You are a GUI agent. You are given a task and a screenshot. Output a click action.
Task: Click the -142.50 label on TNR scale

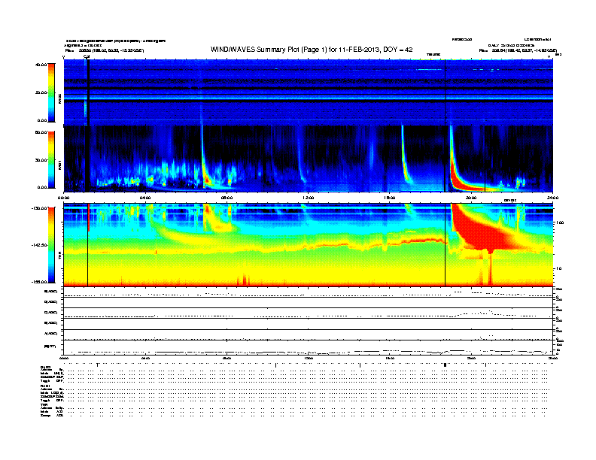click(40, 245)
